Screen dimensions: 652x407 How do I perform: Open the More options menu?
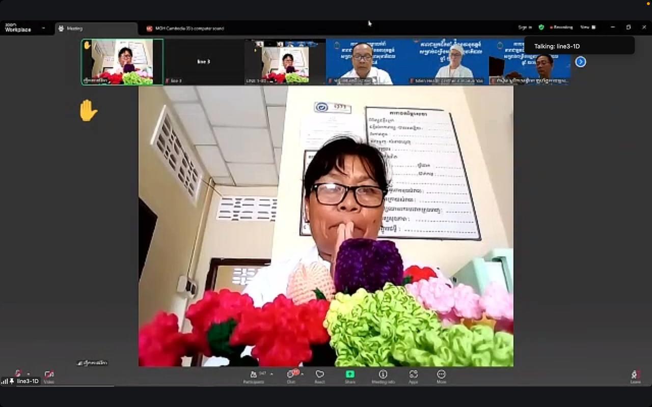[x=441, y=376]
